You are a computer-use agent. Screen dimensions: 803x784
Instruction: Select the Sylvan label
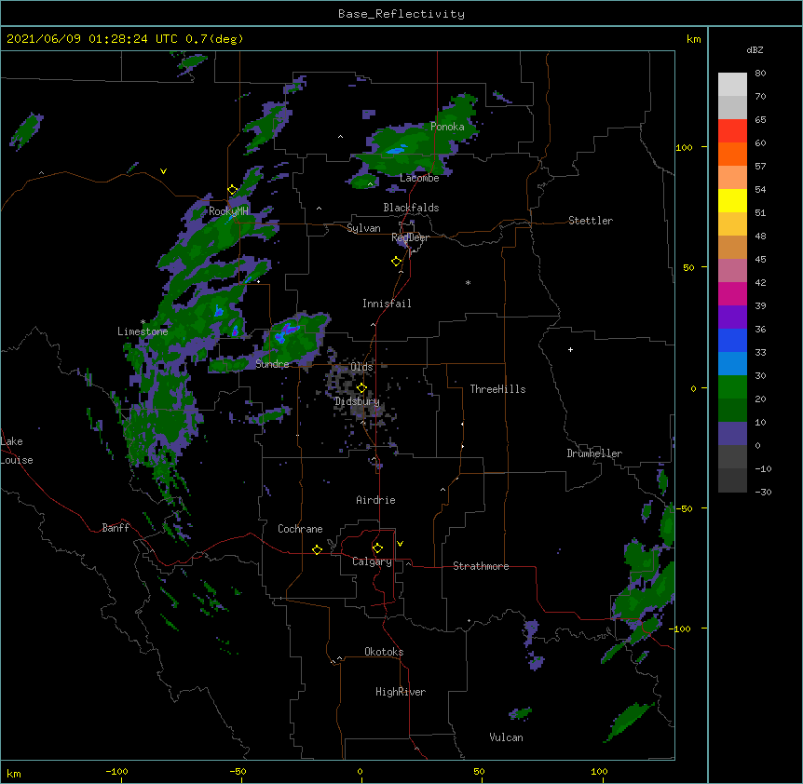point(363,228)
